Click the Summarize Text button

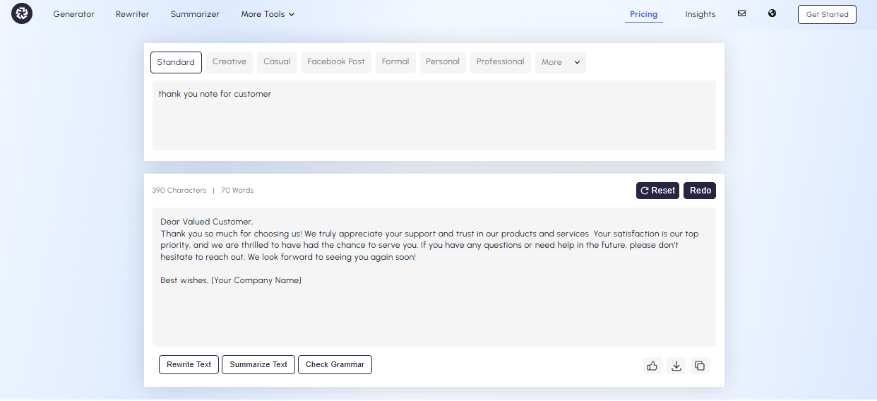258,365
